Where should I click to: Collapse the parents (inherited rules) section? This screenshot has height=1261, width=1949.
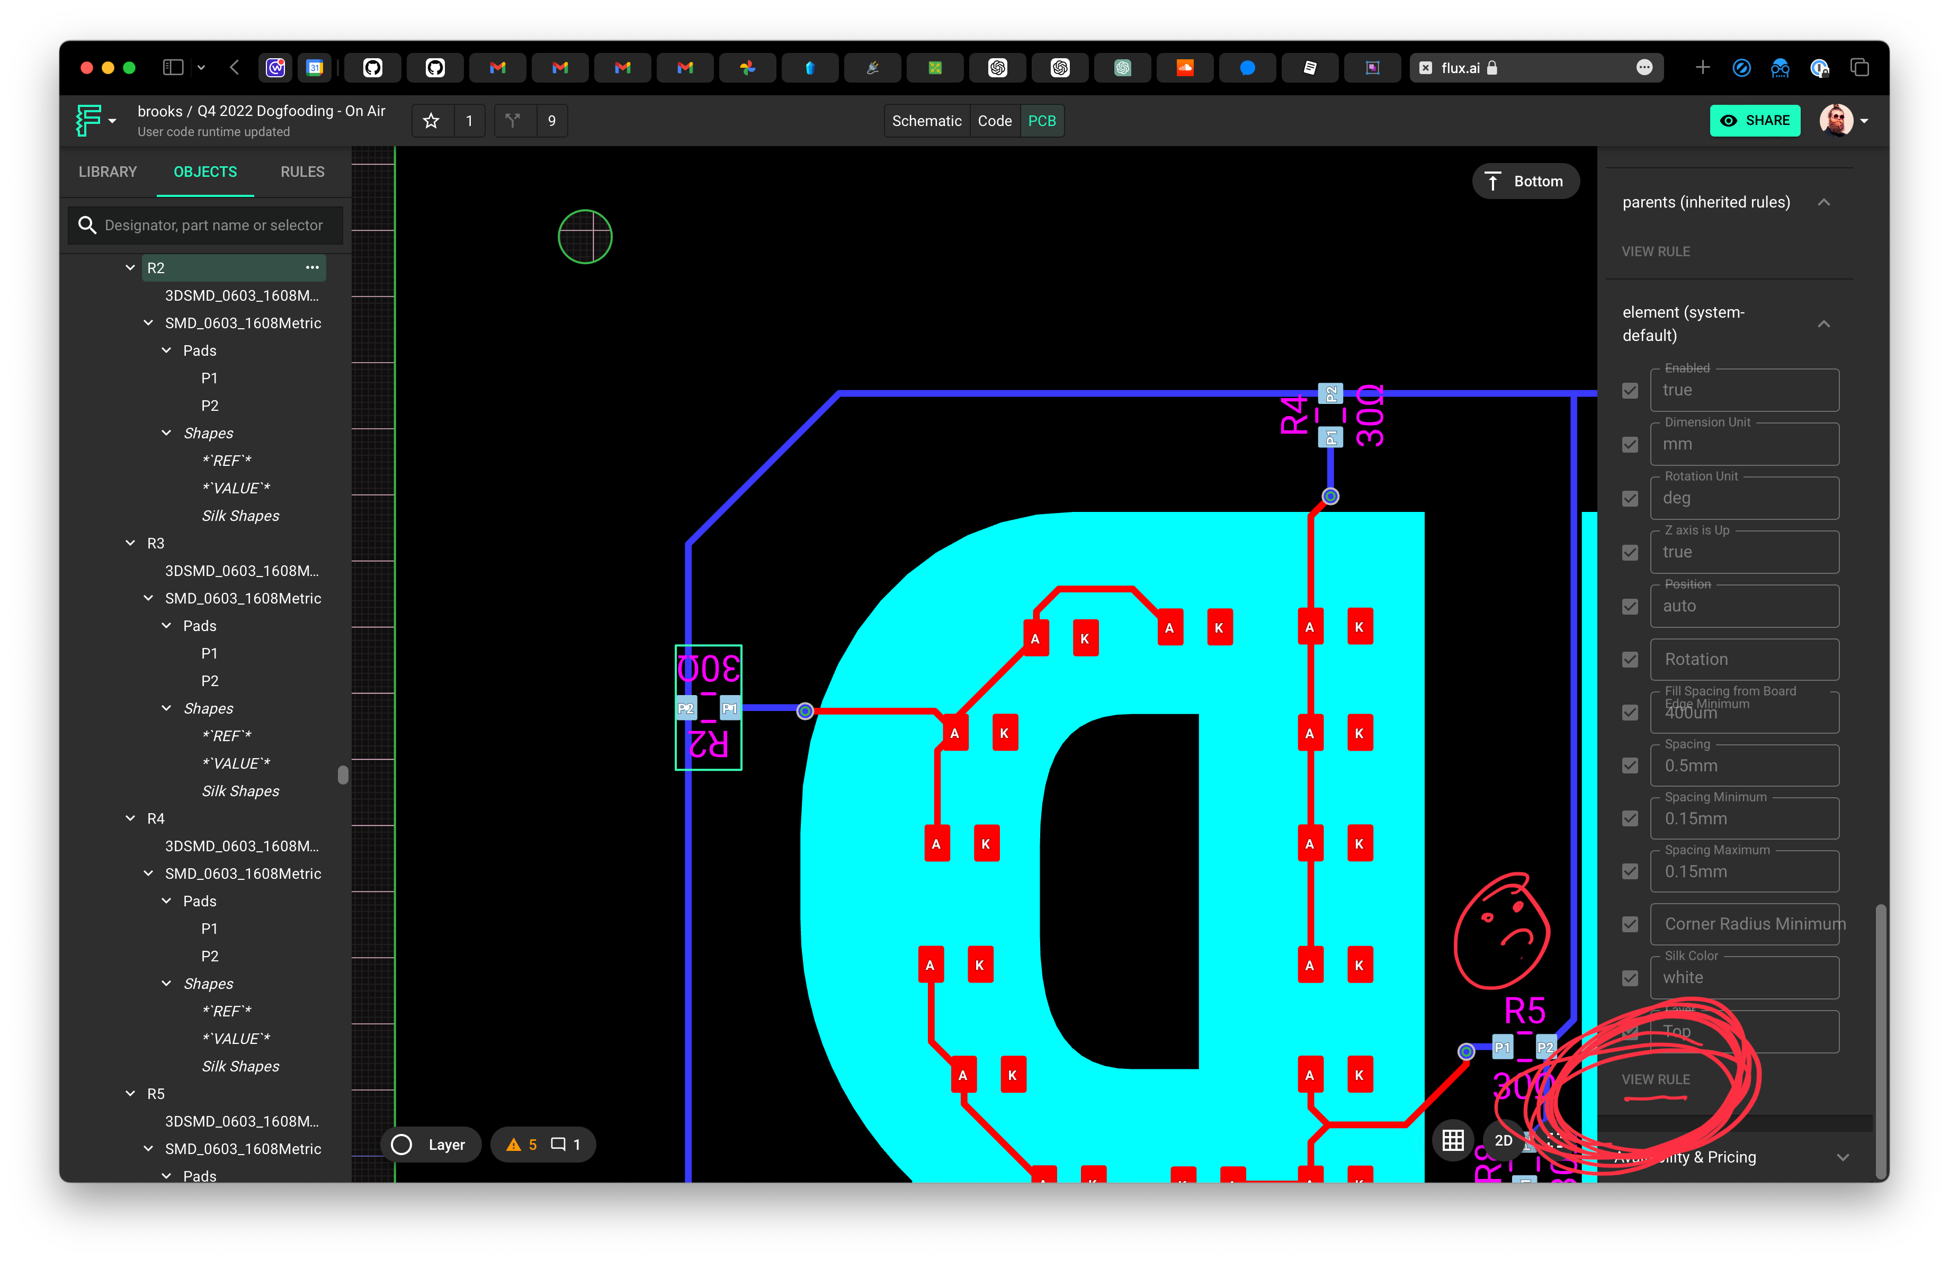tap(1823, 202)
